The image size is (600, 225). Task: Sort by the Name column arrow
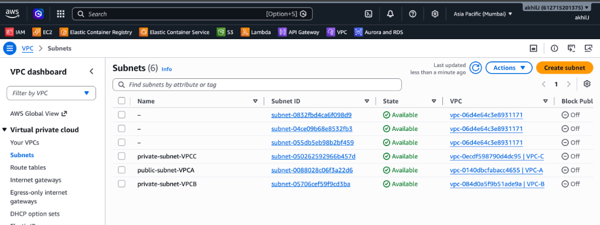(255, 101)
